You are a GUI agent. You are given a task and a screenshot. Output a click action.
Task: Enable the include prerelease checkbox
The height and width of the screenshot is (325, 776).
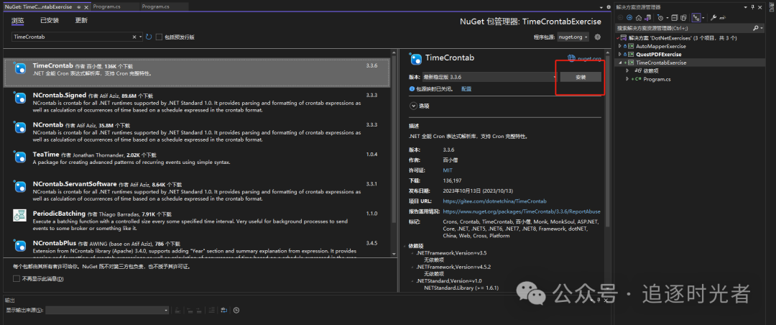pyautogui.click(x=159, y=37)
